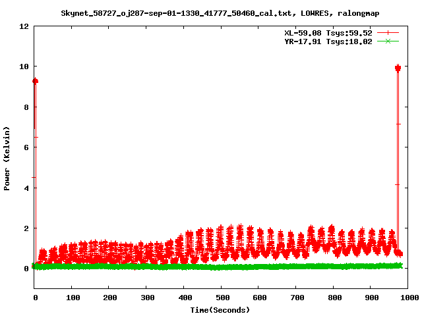422x316 pixels.
Task: Click x-axis tick label '400'
Action: coord(185,298)
